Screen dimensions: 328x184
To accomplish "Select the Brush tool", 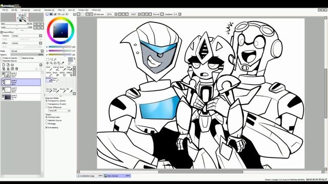I will tap(63, 68).
